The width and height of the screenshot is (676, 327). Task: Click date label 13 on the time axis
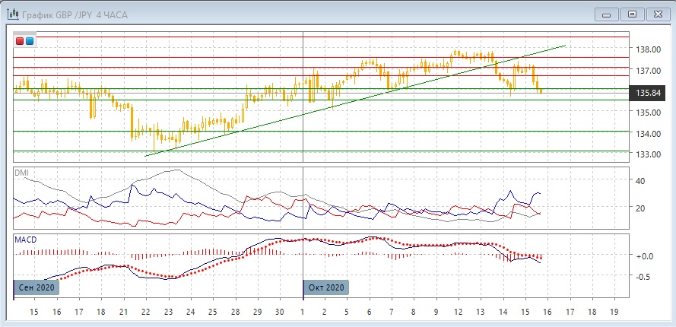(x=481, y=312)
